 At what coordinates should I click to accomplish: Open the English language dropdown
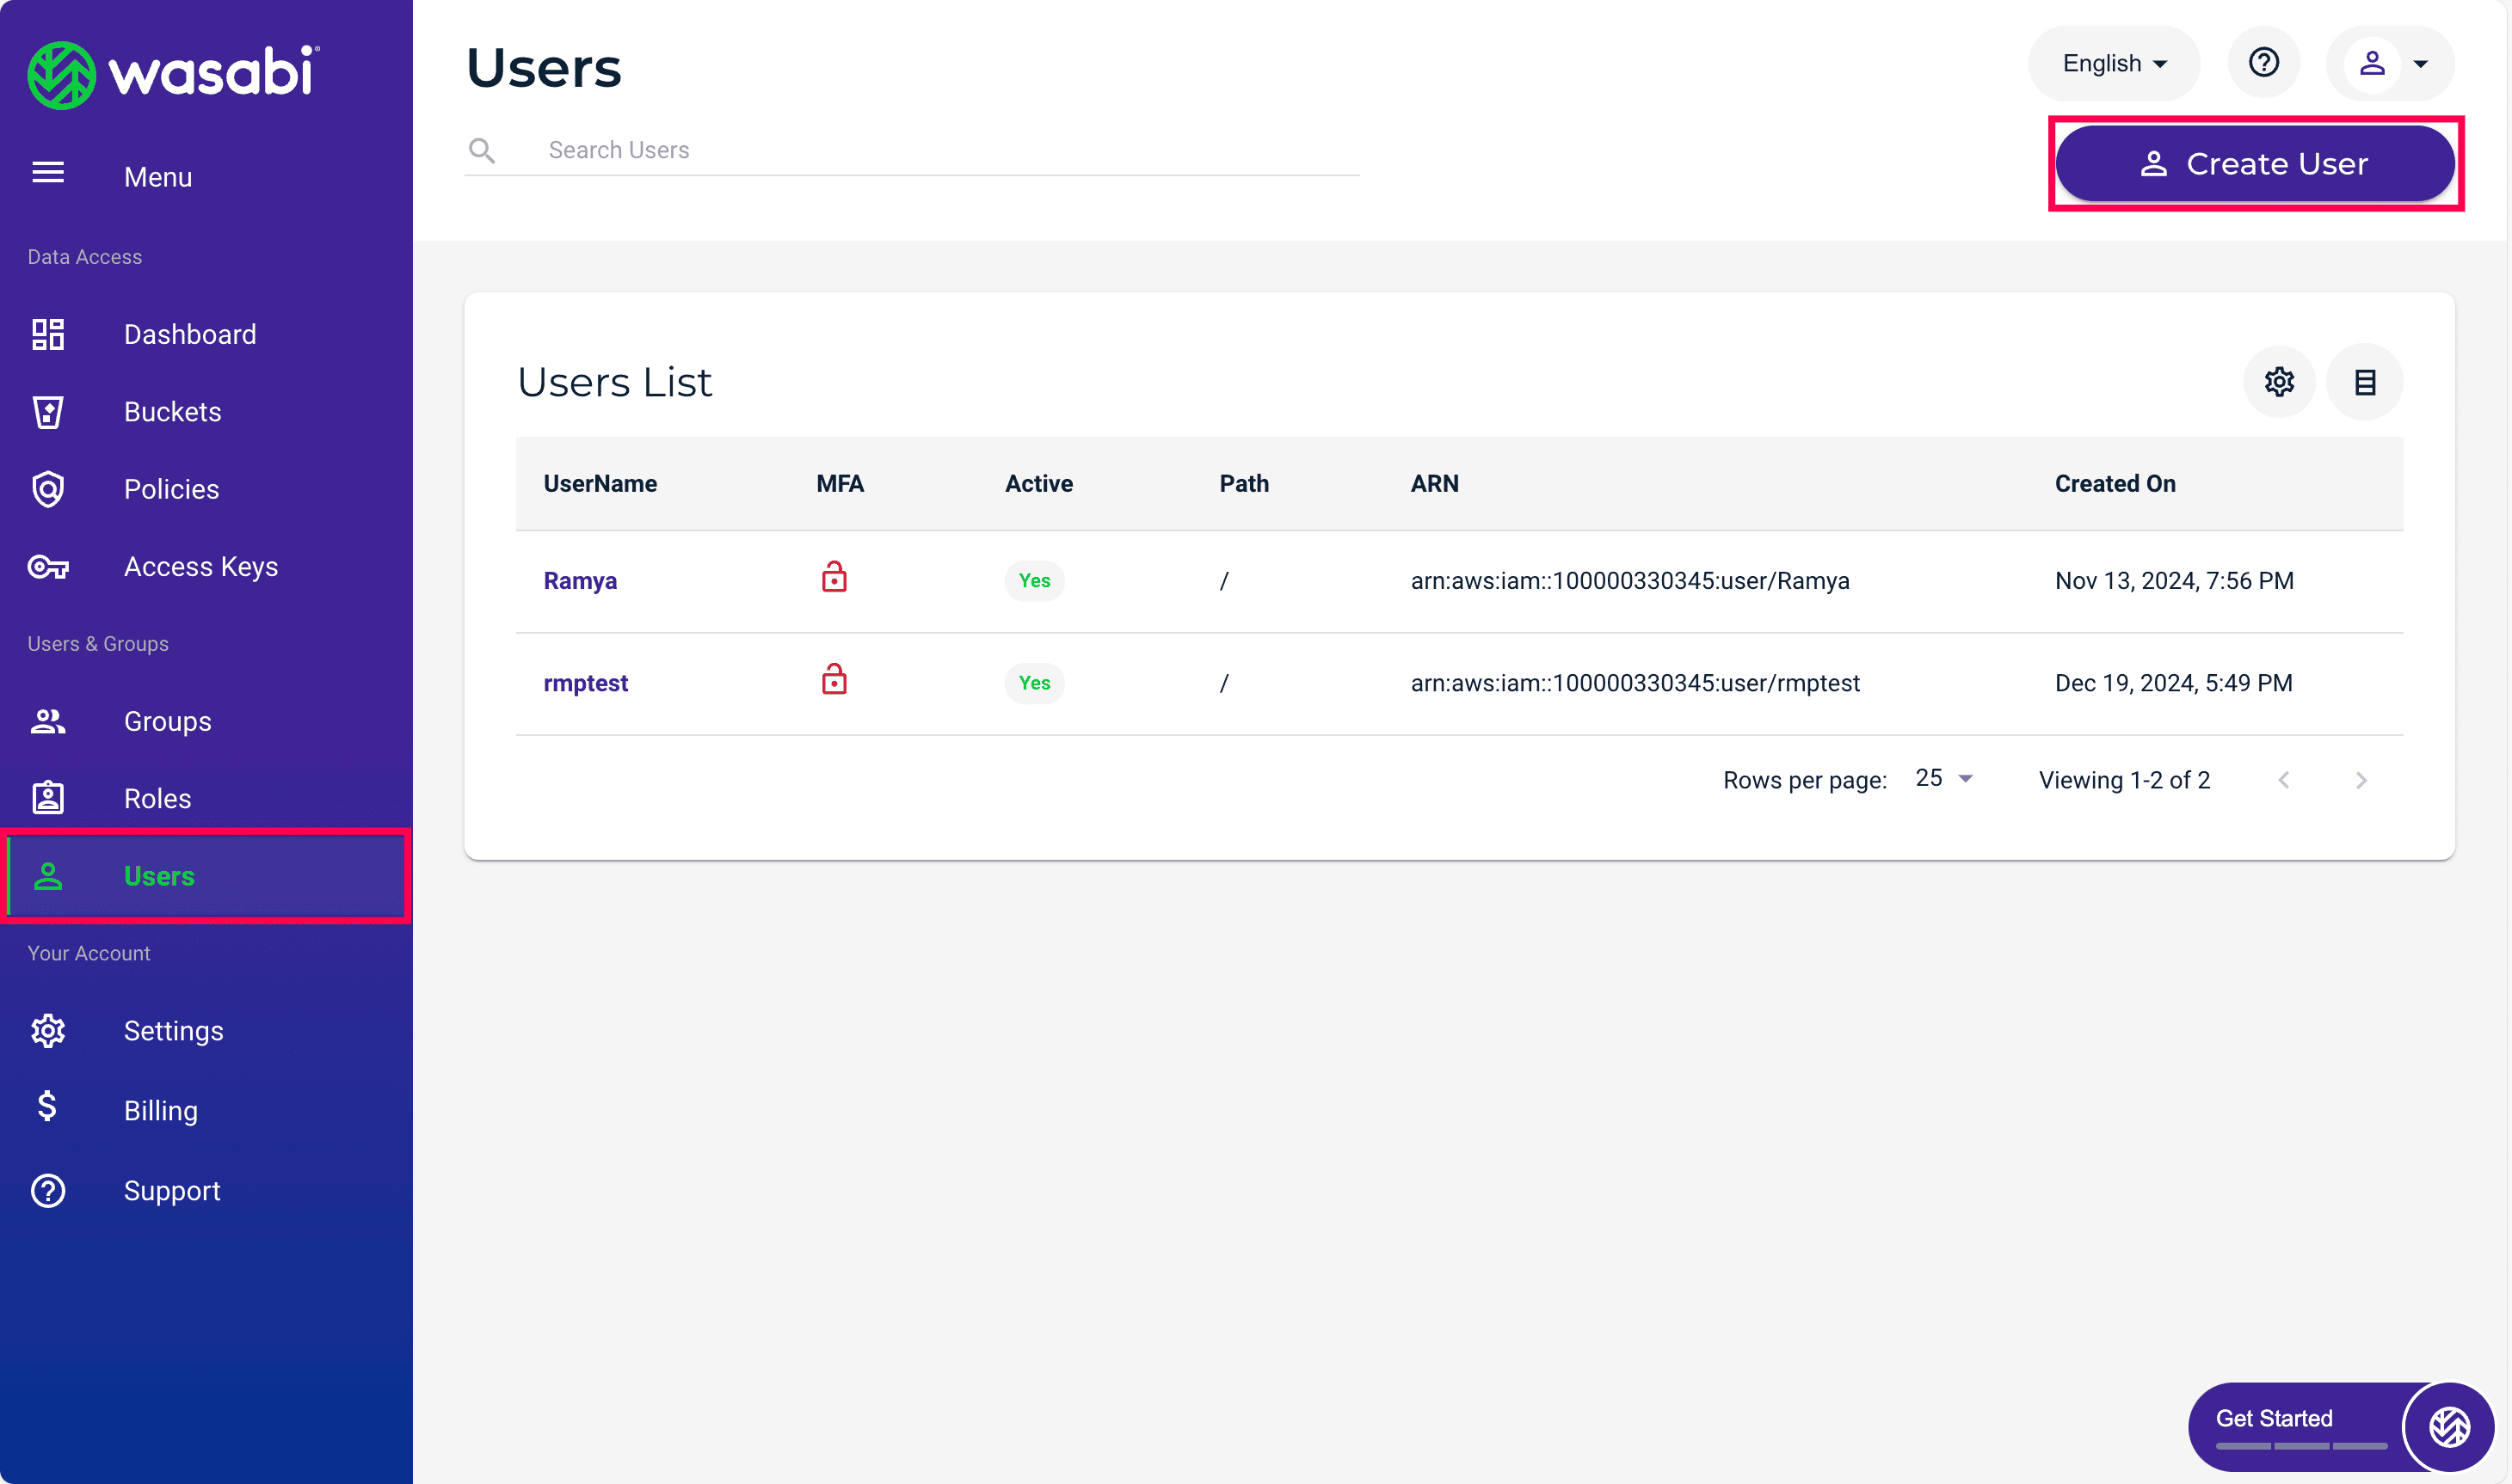(2113, 63)
